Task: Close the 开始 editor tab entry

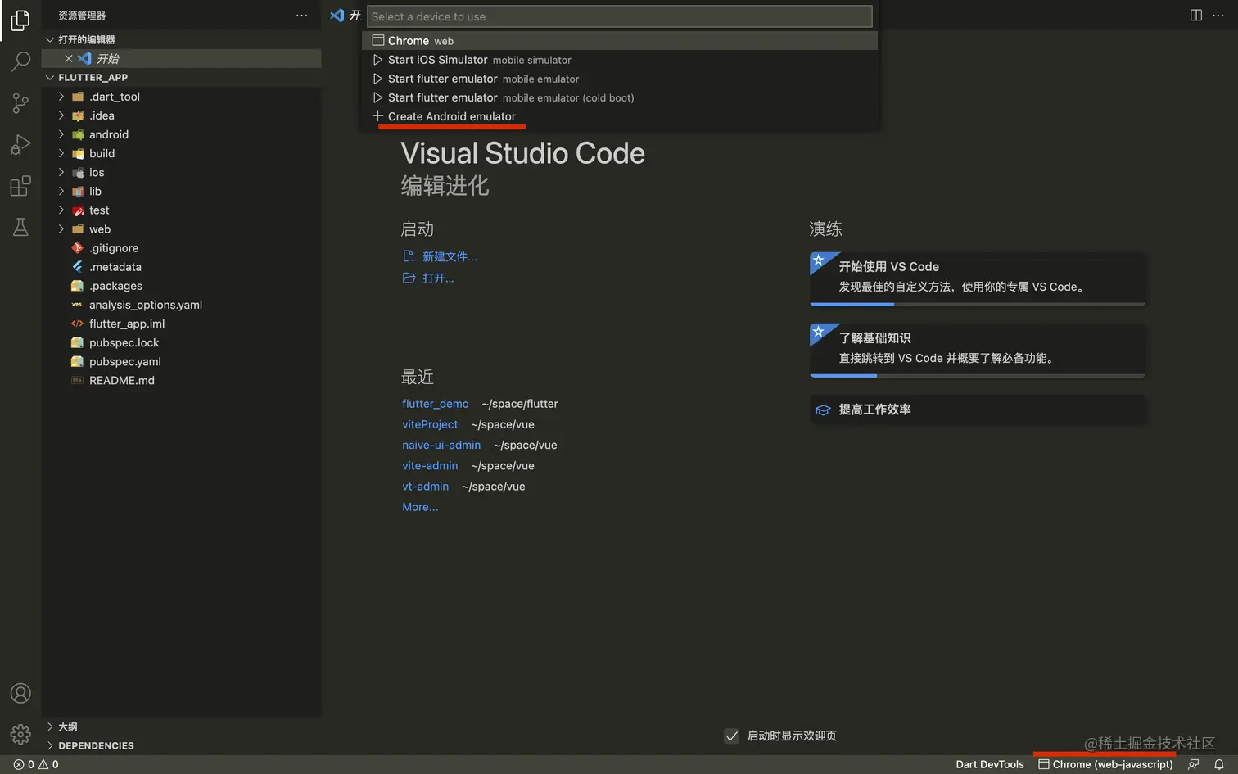Action: tap(69, 58)
